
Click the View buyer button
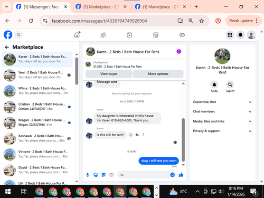(109, 74)
